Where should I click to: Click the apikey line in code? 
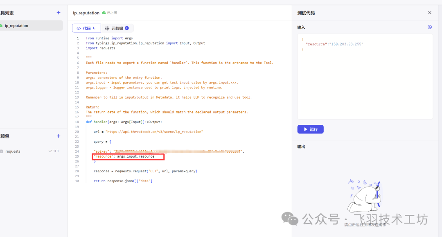pyautogui.click(x=169, y=151)
